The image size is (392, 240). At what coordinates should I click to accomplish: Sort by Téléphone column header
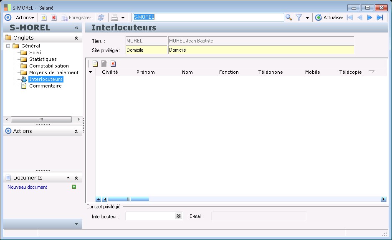pos(271,72)
